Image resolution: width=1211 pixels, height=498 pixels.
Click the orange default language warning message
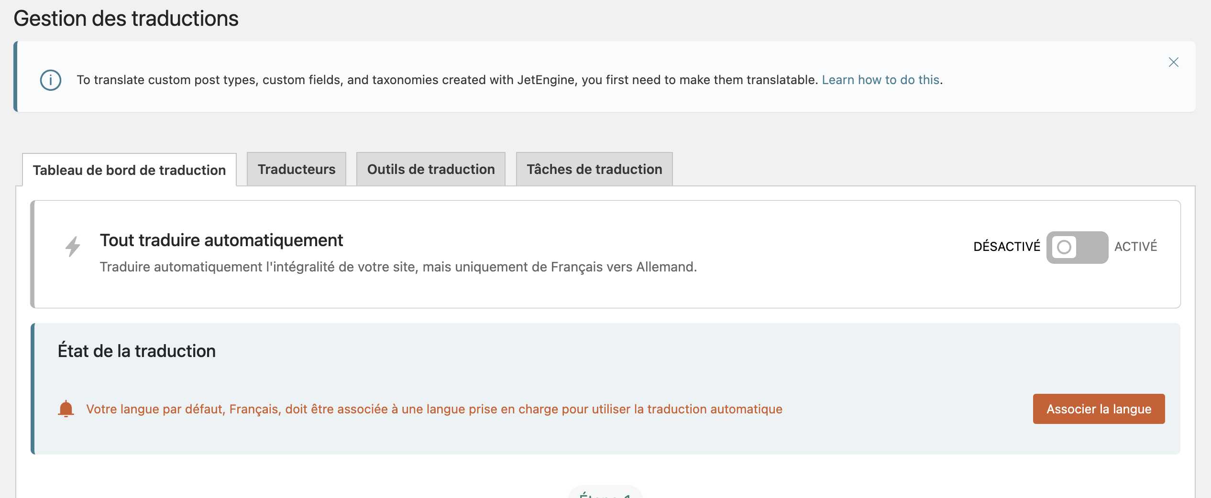pyautogui.click(x=434, y=409)
